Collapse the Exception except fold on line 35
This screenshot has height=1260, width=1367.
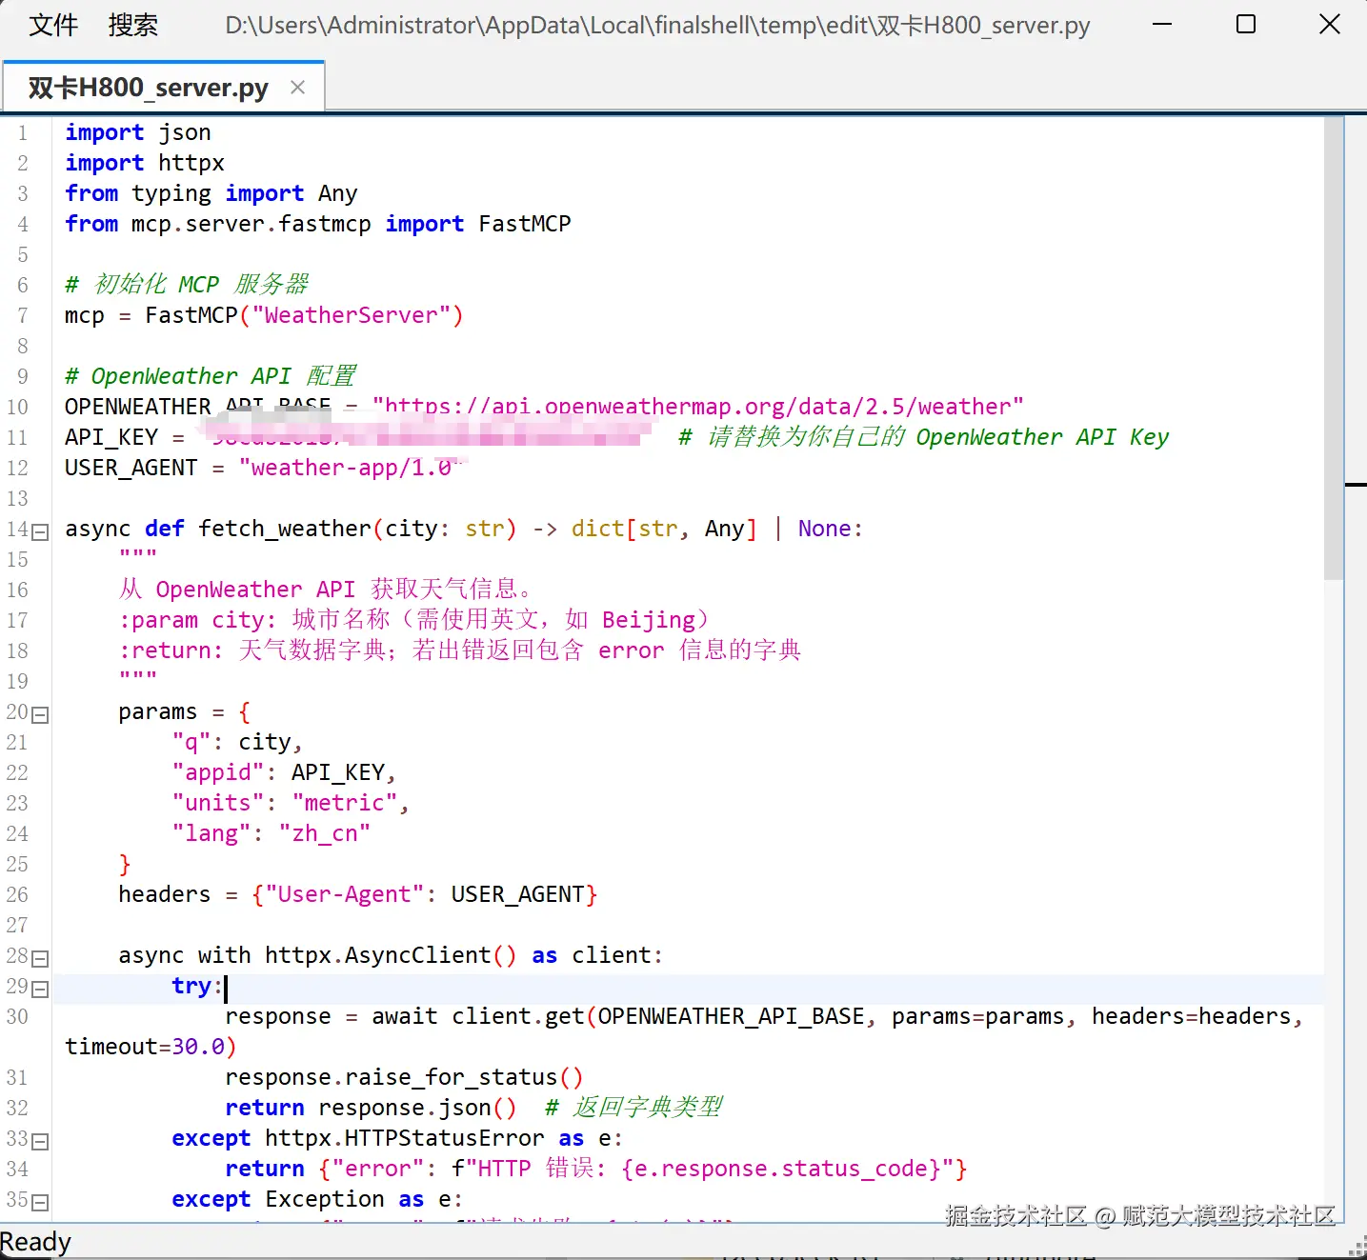pos(40,1203)
